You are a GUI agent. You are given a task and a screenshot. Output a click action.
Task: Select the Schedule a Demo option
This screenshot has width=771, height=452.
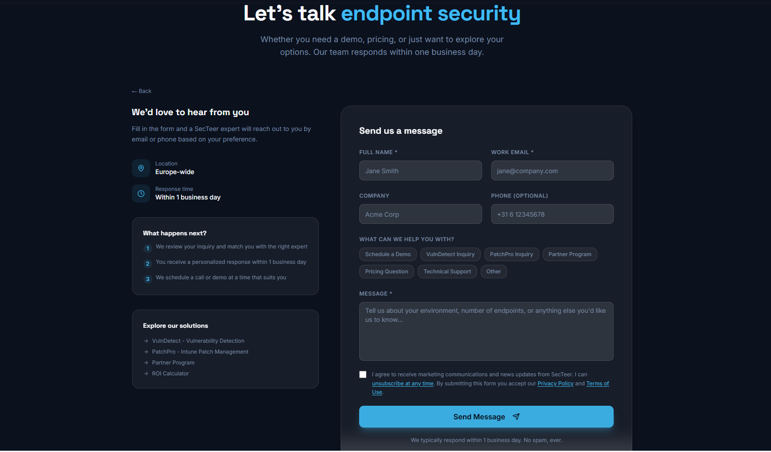388,254
